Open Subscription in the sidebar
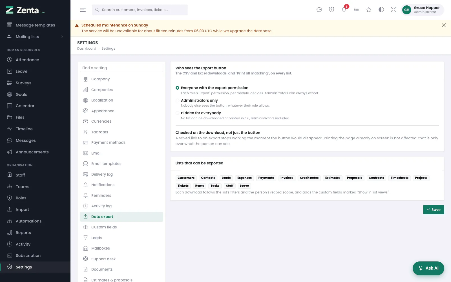Screen dimensions: 451x282 click(35, 255)
